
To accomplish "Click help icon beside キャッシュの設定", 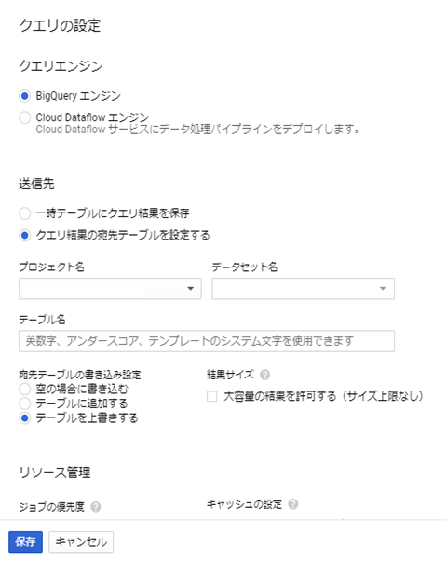I will (293, 504).
